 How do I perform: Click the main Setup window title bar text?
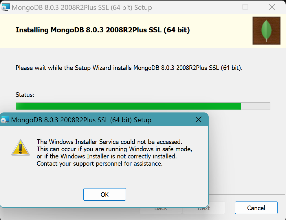pos(82,8)
